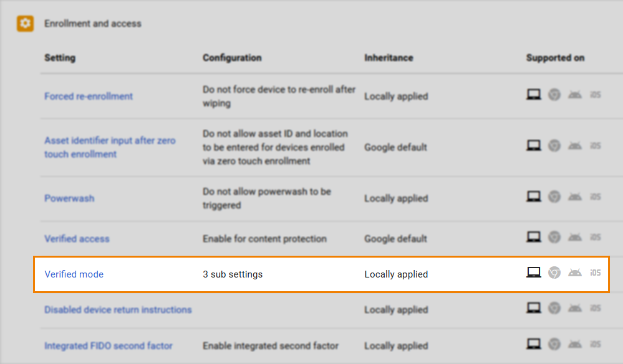Image resolution: width=623 pixels, height=364 pixels.
Task: Open the Powerwash setting
Action: pos(69,198)
